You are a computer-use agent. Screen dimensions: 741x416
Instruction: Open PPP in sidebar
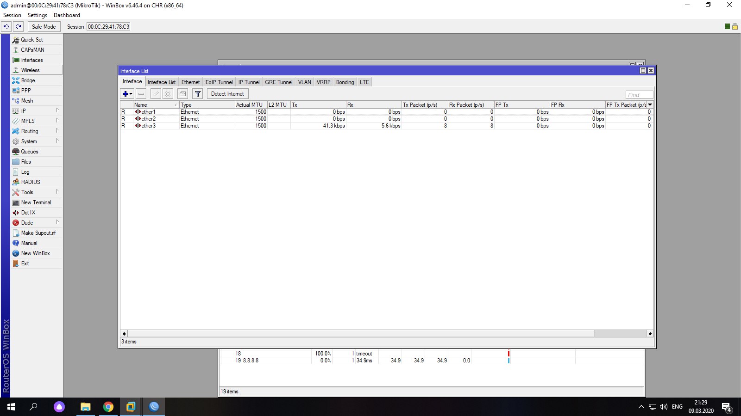(37, 91)
